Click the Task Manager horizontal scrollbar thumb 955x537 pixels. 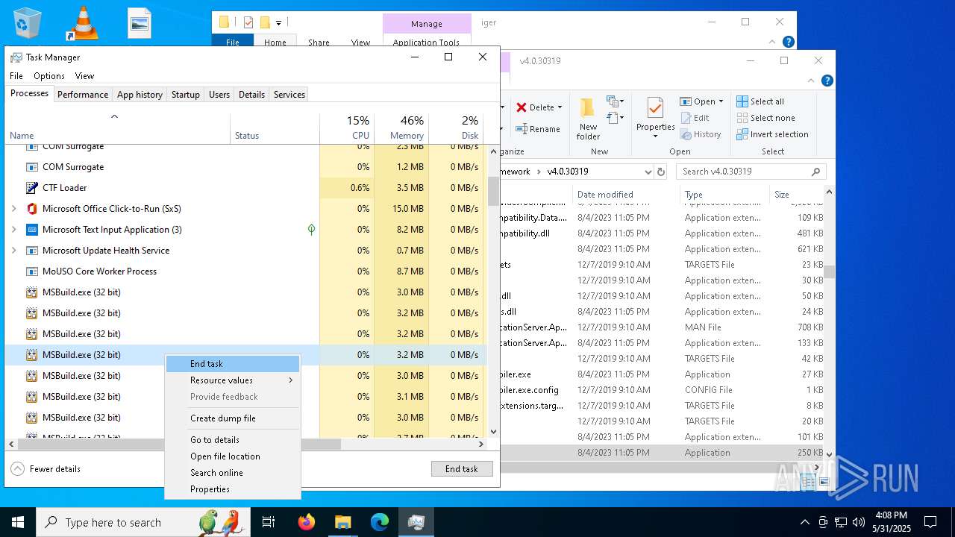(179, 444)
